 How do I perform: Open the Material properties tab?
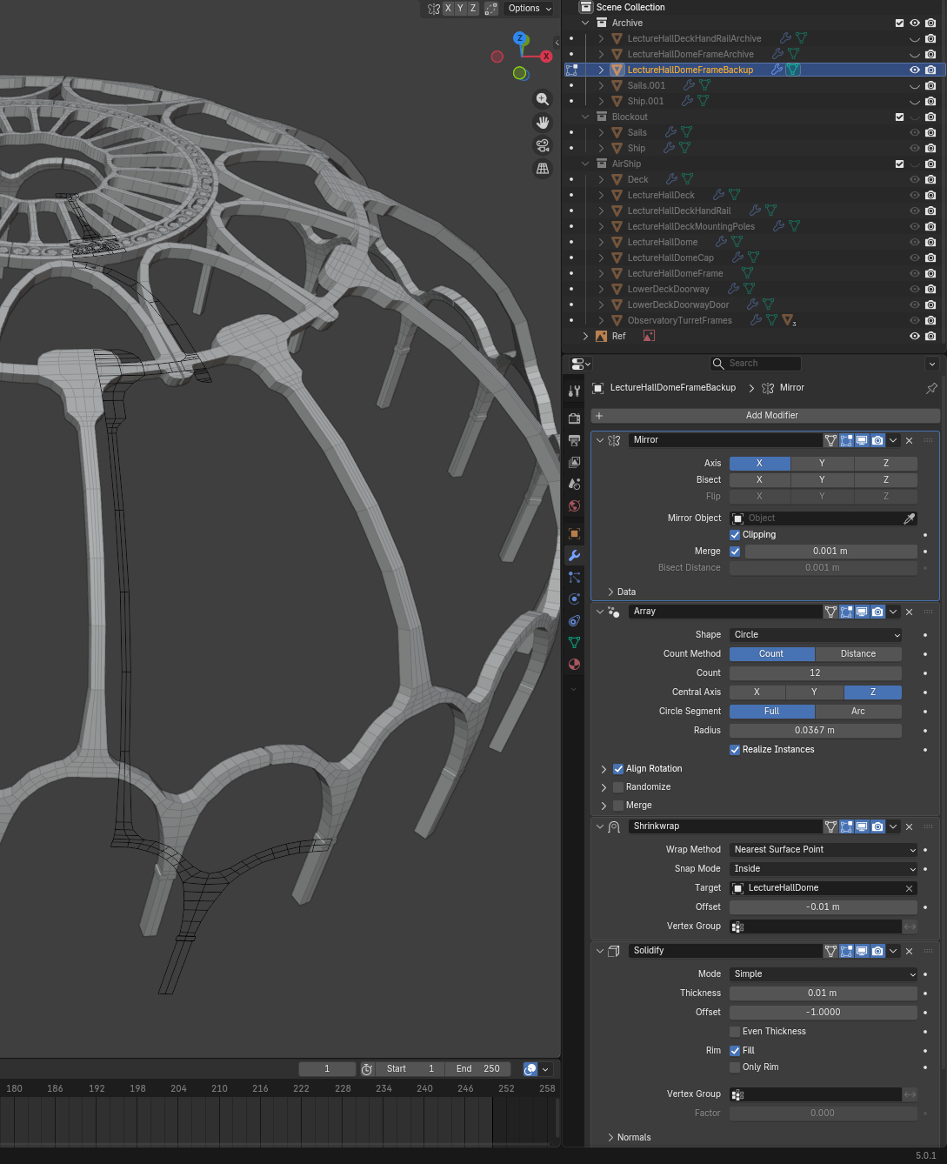pos(574,664)
